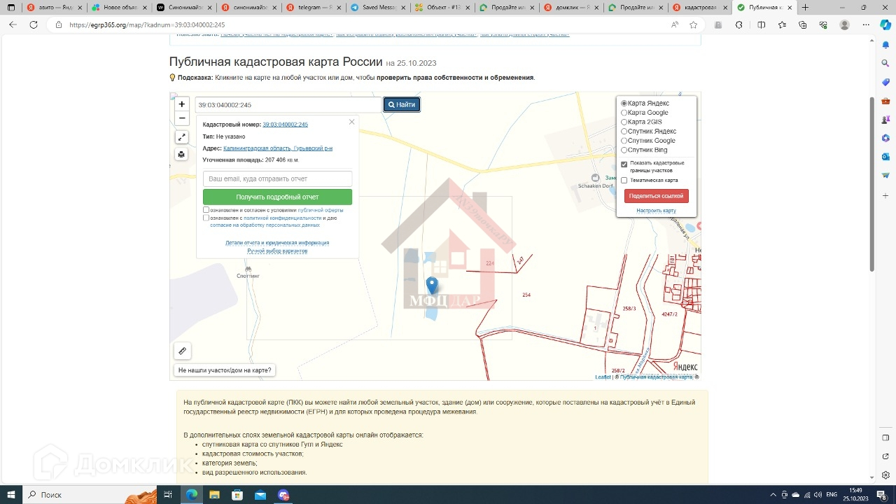Open cadastral number 39:03:040002:245 link
This screenshot has height=504, width=896.
tap(285, 125)
